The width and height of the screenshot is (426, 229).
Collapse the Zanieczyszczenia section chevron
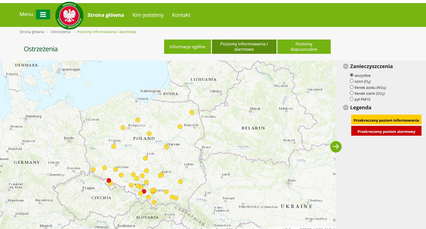tap(346, 66)
